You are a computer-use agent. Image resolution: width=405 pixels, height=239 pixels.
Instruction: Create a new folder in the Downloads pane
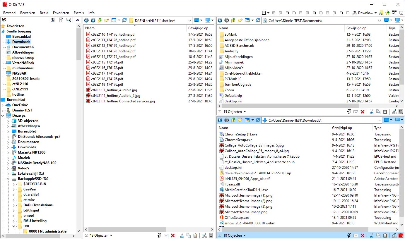(x=240, y=120)
